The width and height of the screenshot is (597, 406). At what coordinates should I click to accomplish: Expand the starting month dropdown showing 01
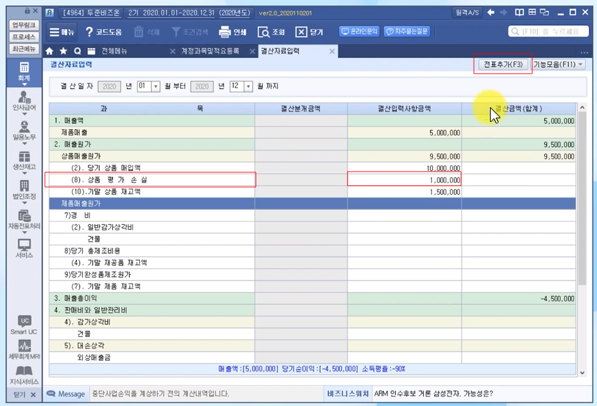pyautogui.click(x=155, y=86)
